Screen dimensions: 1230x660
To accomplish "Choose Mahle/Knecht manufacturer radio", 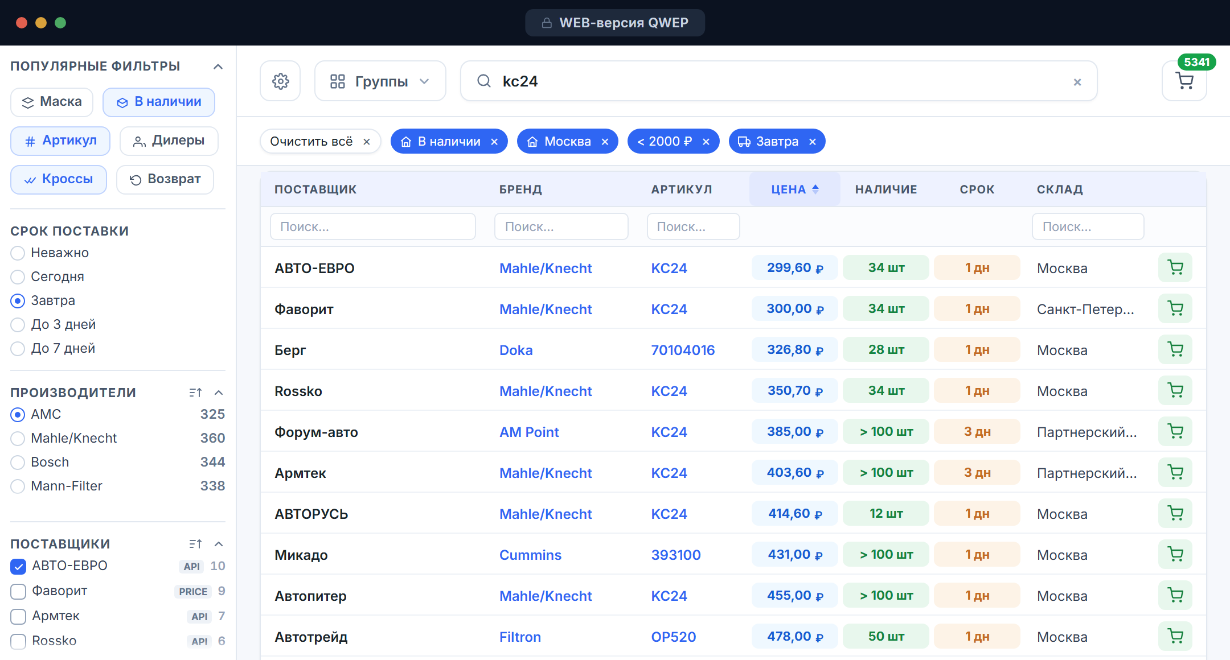I will pos(18,438).
